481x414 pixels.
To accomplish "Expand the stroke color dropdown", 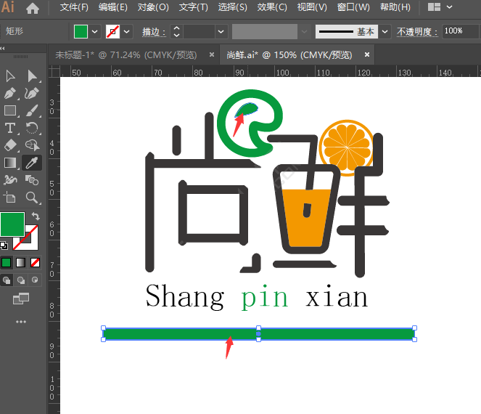I will click(127, 32).
